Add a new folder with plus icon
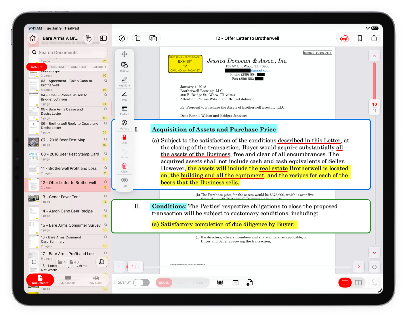The image size is (407, 320). click(34, 262)
